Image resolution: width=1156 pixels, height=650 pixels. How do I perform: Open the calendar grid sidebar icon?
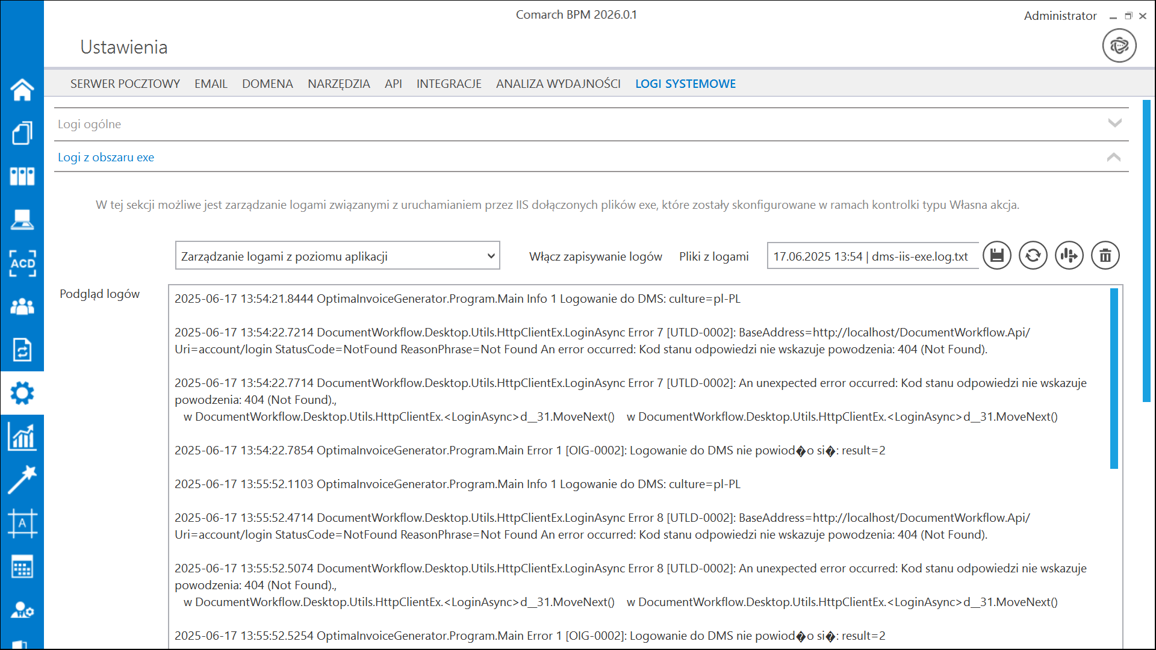point(22,566)
